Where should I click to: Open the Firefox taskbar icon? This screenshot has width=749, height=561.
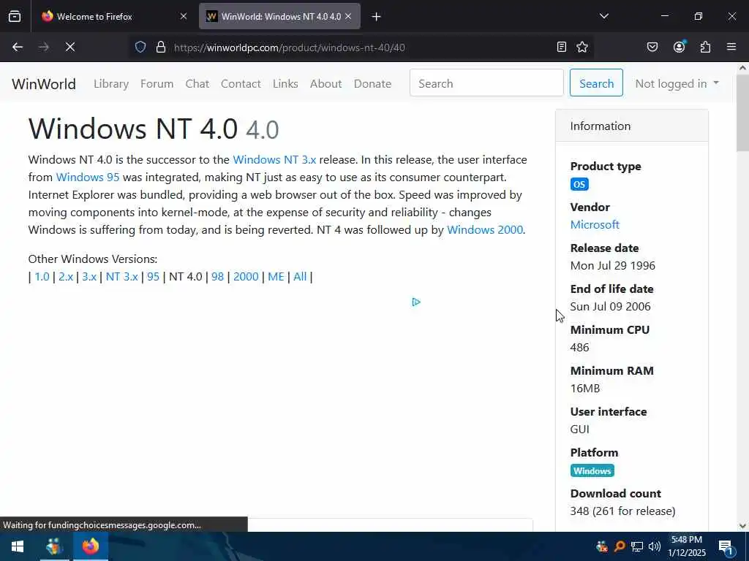[x=90, y=546]
